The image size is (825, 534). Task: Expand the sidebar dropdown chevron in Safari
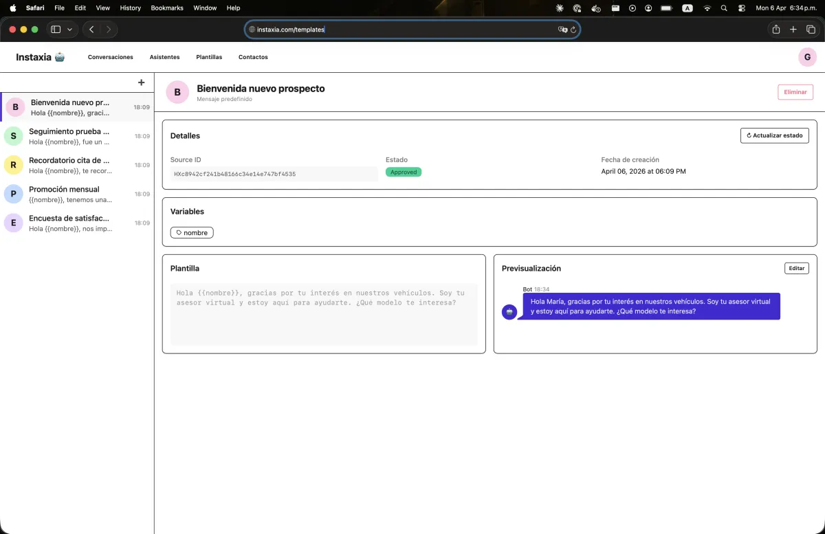pos(69,30)
